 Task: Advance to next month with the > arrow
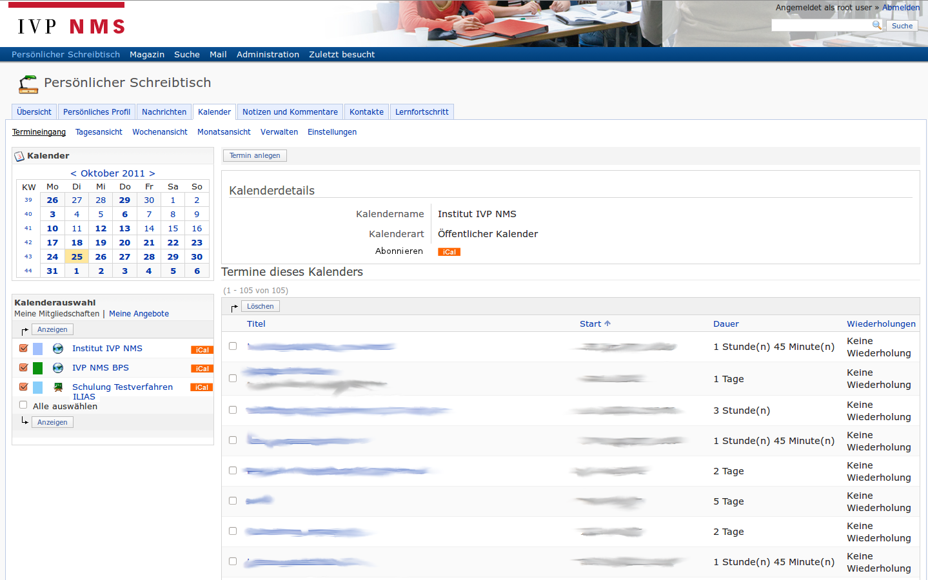152,173
